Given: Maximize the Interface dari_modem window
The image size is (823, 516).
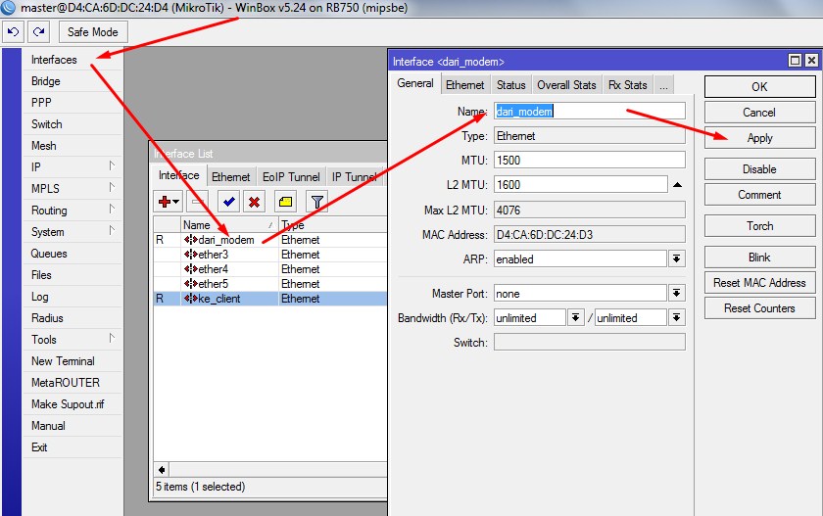Looking at the screenshot, I should click(x=796, y=61).
